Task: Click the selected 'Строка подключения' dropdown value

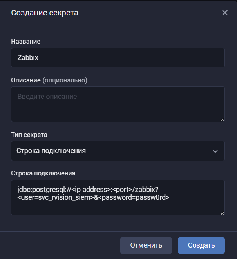Action: pos(51,151)
